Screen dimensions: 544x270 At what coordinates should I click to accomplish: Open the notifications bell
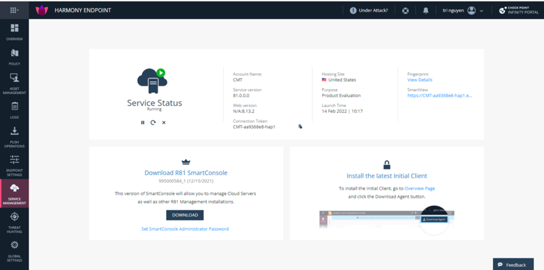426,11
